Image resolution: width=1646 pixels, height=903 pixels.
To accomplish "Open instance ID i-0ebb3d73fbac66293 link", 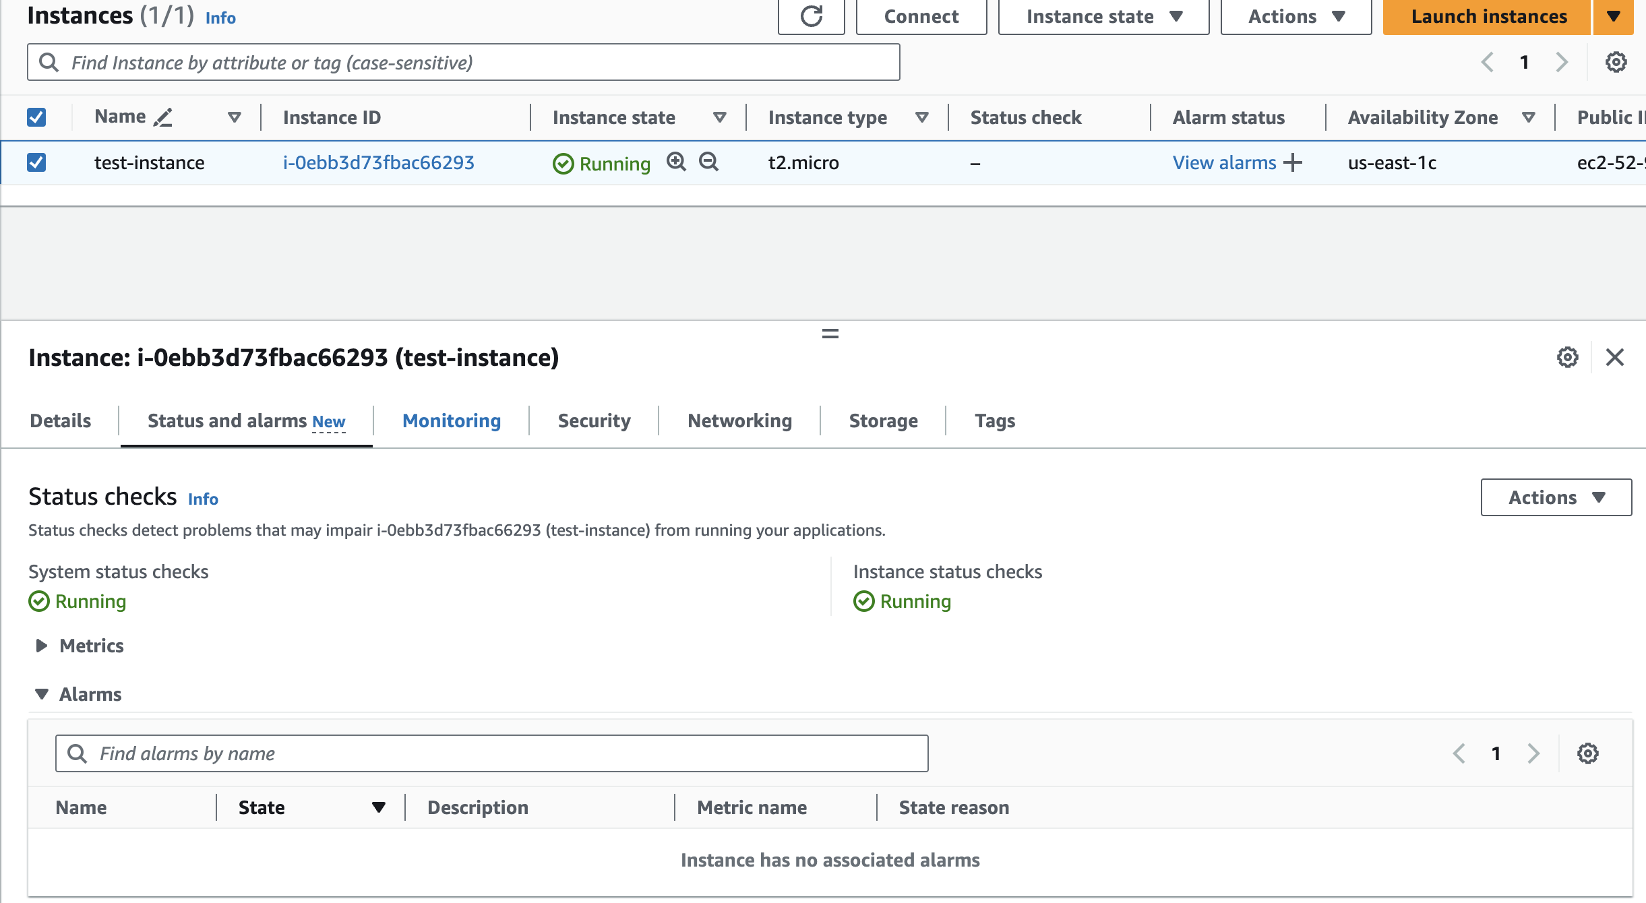I will (x=379, y=162).
